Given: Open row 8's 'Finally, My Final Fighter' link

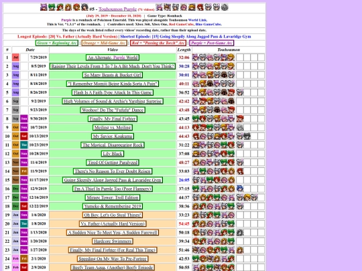Looking at the screenshot, I should coord(113,118).
